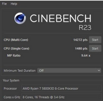This screenshot has height=101, width=103.
Task: Open the File menu
Action: pyautogui.click(x=4, y=4)
